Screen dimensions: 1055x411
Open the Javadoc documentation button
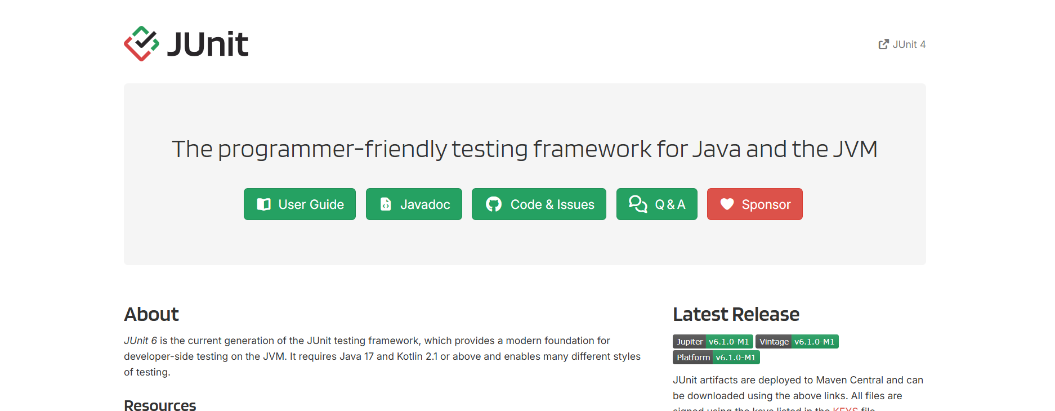(x=425, y=204)
